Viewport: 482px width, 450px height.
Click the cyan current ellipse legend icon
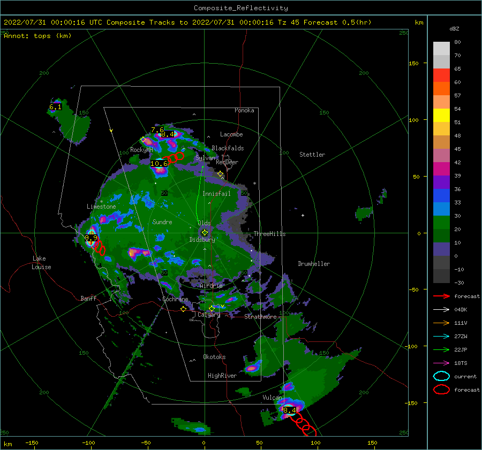441,376
